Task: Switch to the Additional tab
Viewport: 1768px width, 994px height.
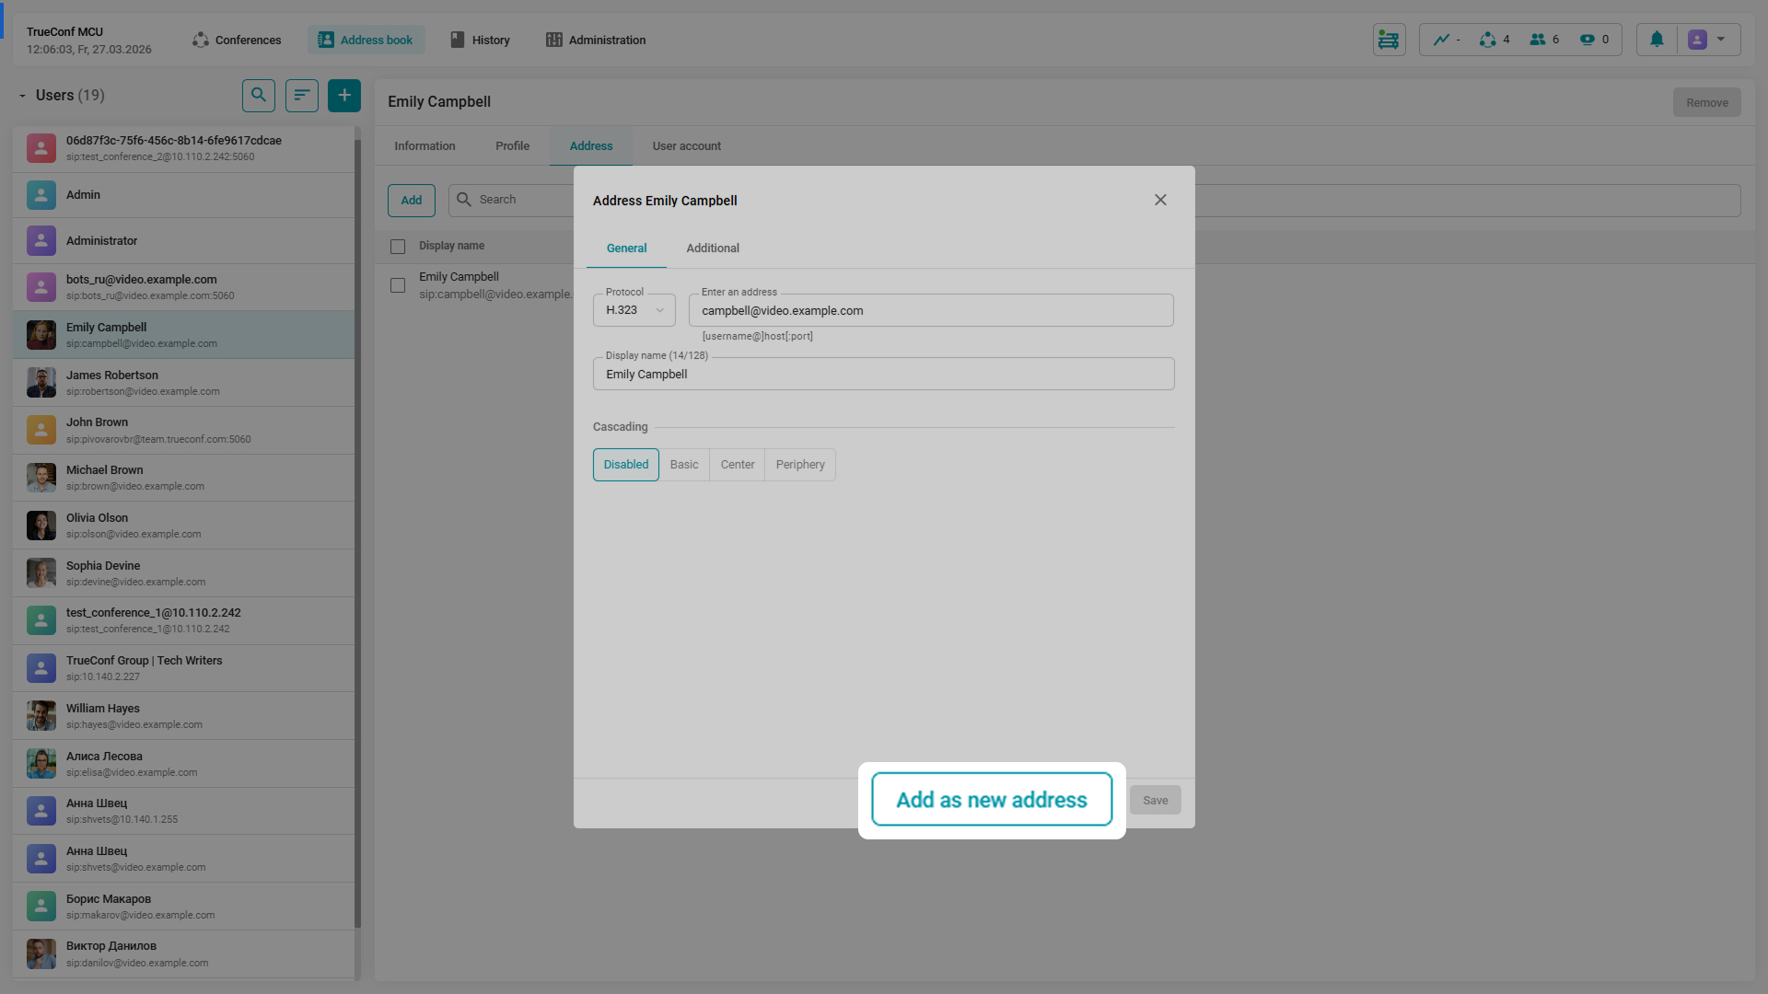Action: click(712, 248)
